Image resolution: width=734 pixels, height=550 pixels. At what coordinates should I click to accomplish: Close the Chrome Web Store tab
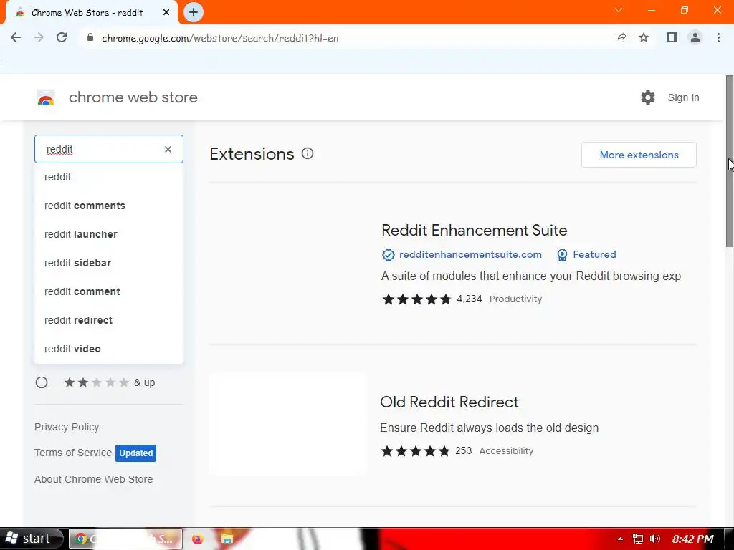166,13
